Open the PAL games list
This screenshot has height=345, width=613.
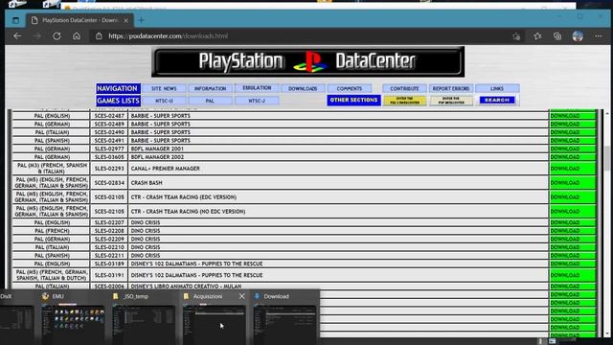tap(211, 101)
